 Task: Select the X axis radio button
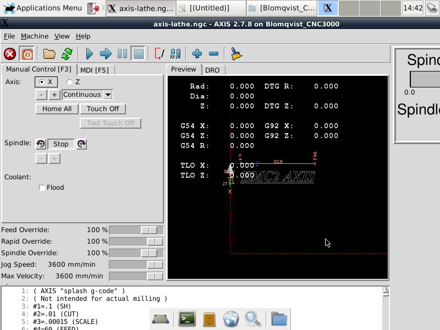(x=46, y=82)
